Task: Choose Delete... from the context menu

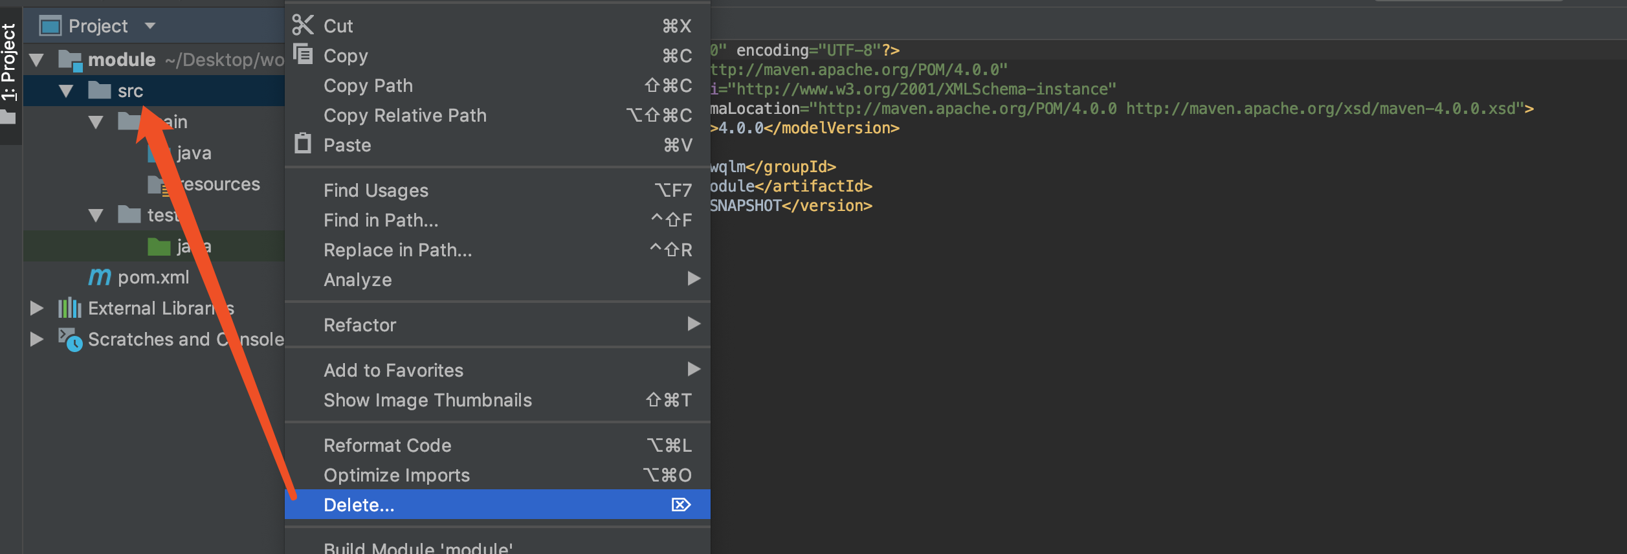Action: coord(359,505)
